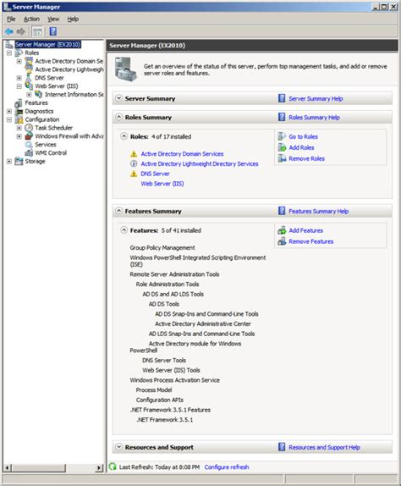Image resolution: width=401 pixels, height=486 pixels.
Task: Open the DNS Server role link
Action: point(155,174)
